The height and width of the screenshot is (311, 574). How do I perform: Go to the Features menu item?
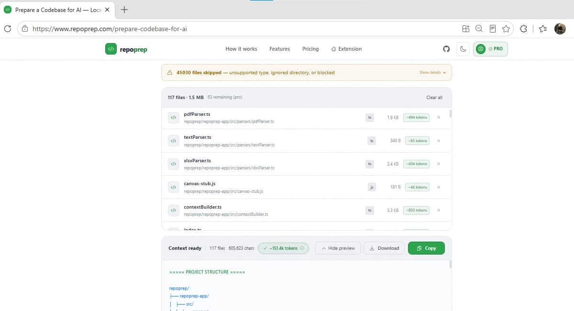(279, 49)
